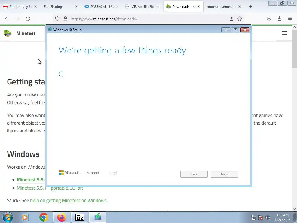Click the Windows heading on the page

(23, 154)
